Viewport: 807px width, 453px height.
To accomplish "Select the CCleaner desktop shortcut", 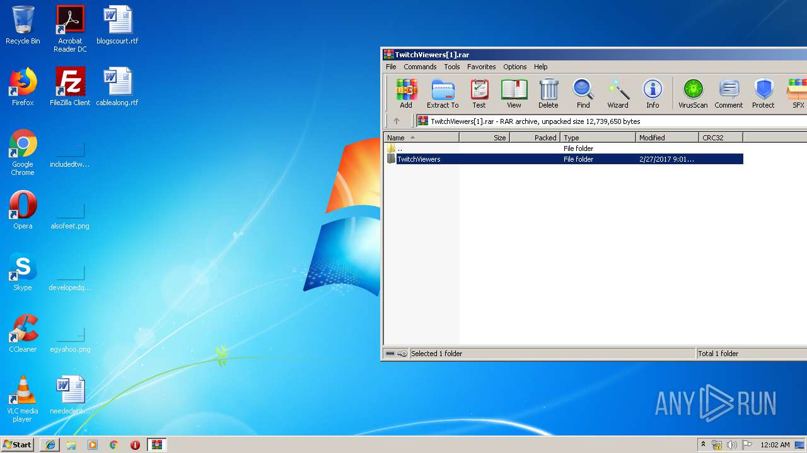I will pos(23,333).
